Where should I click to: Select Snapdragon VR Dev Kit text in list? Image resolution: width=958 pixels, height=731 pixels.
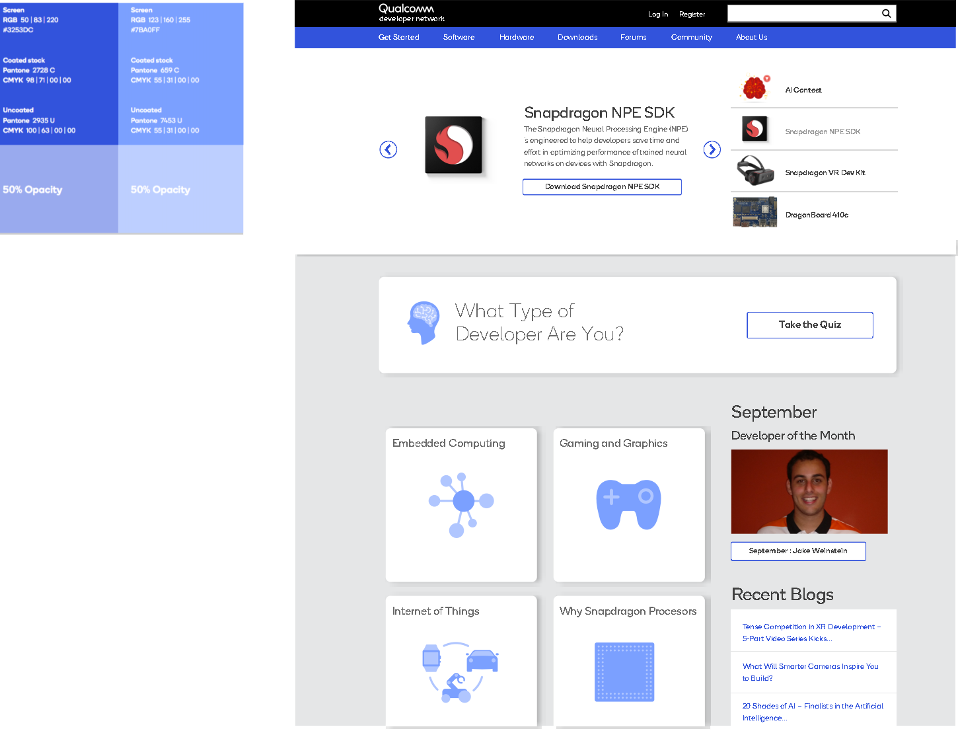coord(825,173)
